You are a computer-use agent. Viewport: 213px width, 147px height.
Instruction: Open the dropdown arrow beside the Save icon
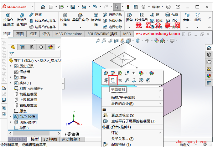[78, 7]
